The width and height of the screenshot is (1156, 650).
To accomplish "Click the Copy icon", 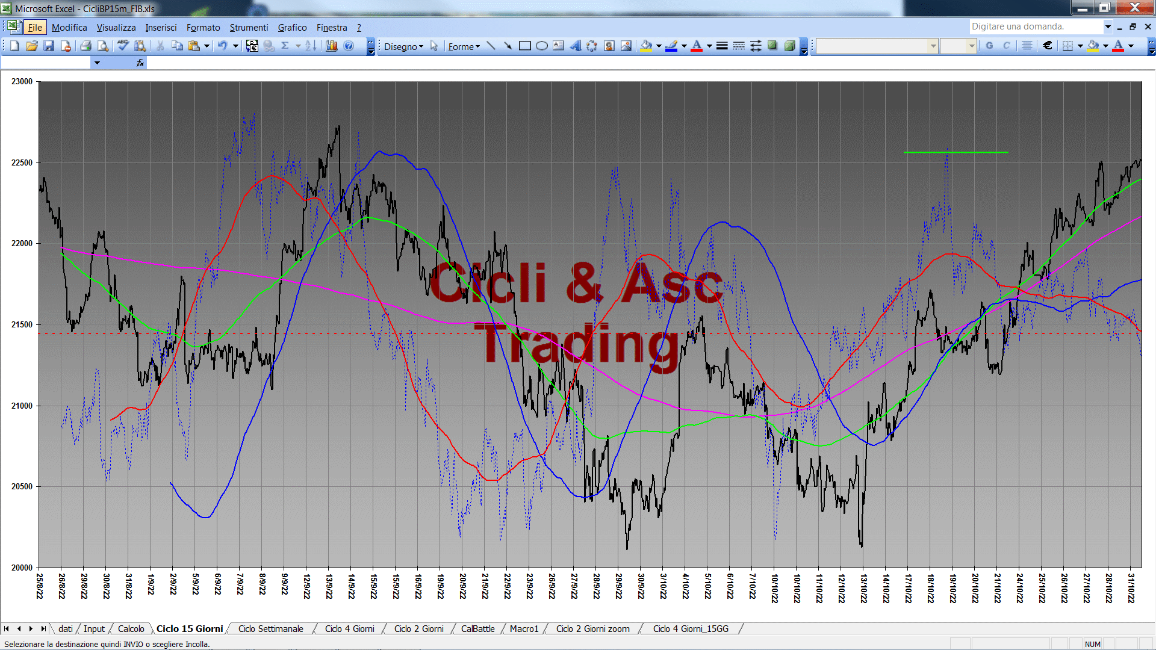I will (x=177, y=46).
